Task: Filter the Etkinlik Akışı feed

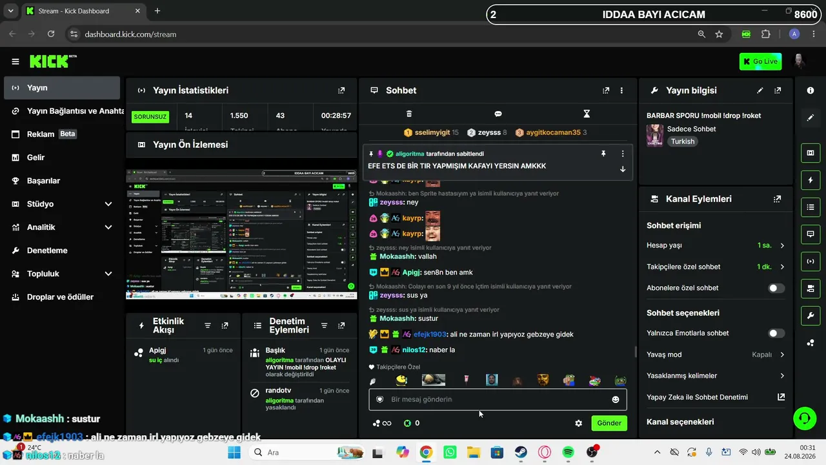Action: (x=208, y=325)
